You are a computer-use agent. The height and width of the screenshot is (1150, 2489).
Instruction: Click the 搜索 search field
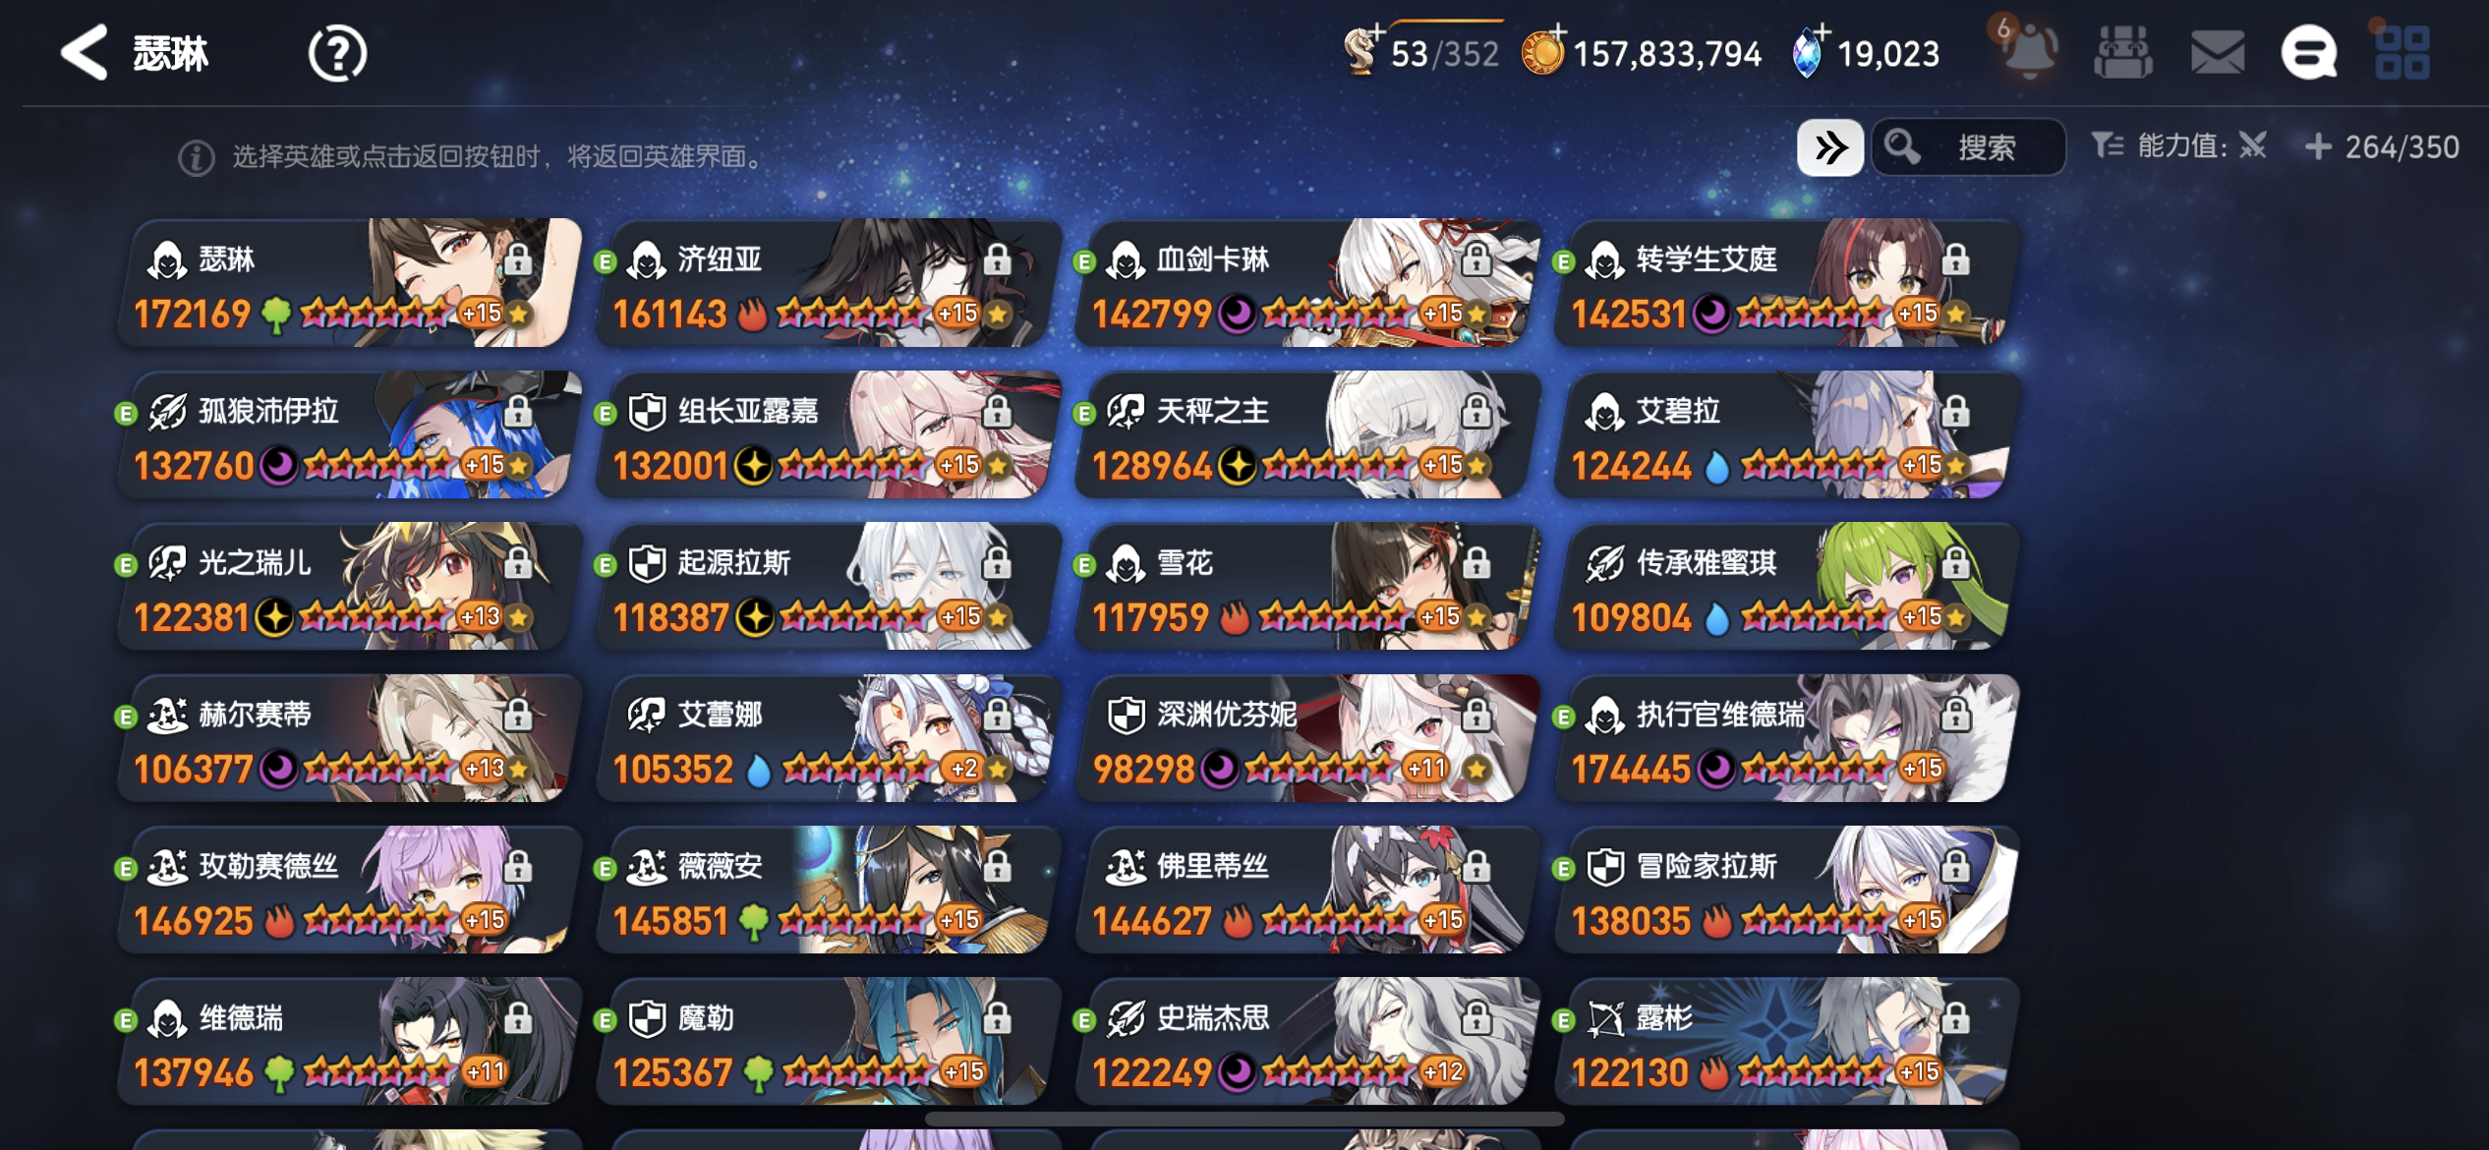pos(1968,148)
